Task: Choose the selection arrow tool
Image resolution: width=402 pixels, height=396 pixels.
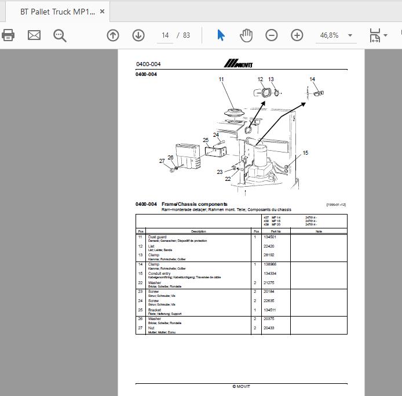Action: coord(221,35)
